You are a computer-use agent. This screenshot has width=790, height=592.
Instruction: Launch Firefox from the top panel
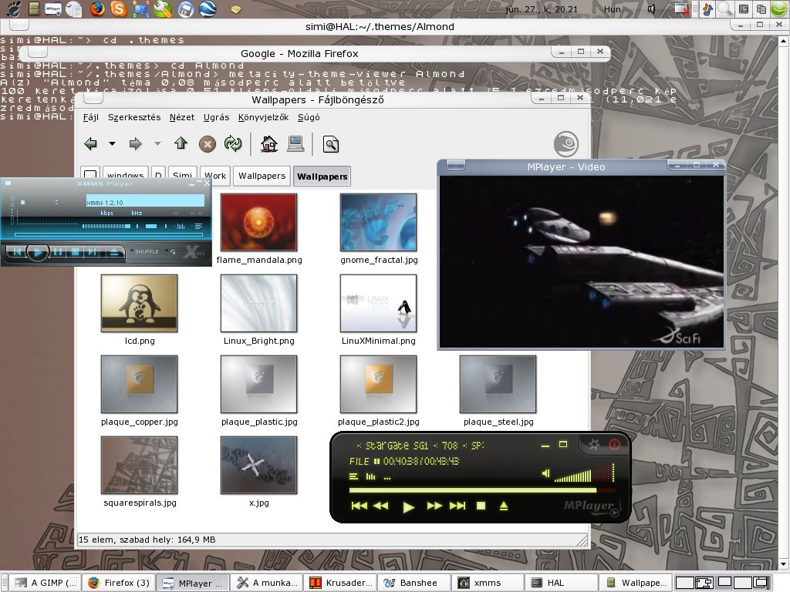coord(97,8)
